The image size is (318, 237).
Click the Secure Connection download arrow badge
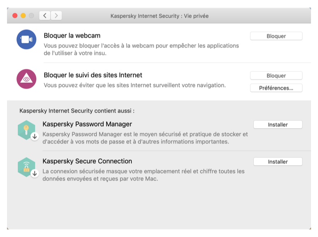click(x=35, y=174)
